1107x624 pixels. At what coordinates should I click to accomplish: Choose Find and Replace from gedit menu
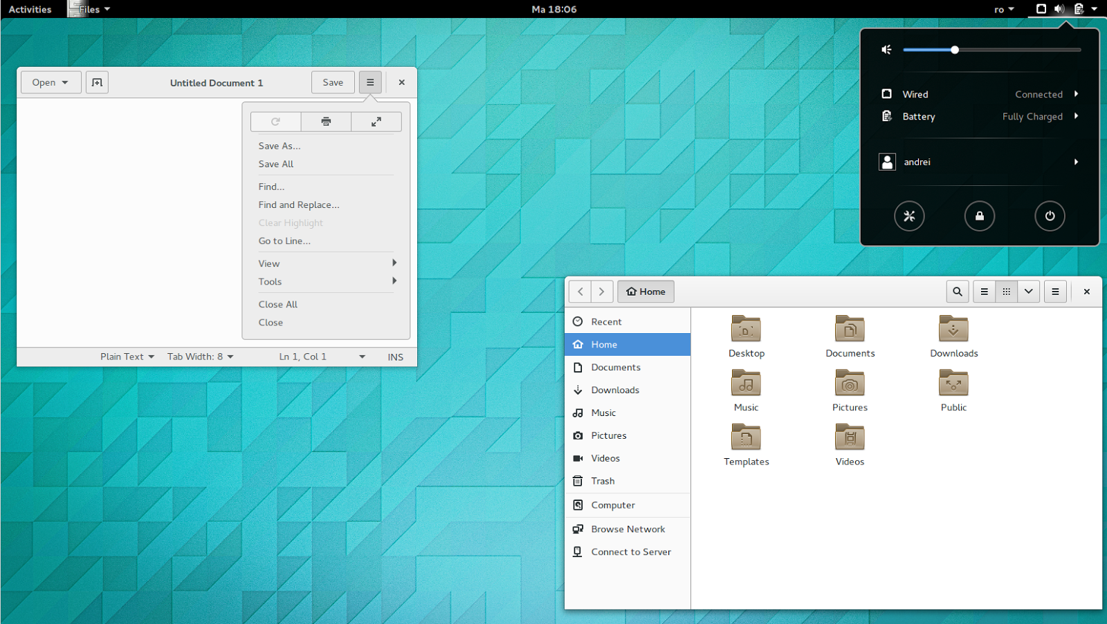[x=299, y=205]
